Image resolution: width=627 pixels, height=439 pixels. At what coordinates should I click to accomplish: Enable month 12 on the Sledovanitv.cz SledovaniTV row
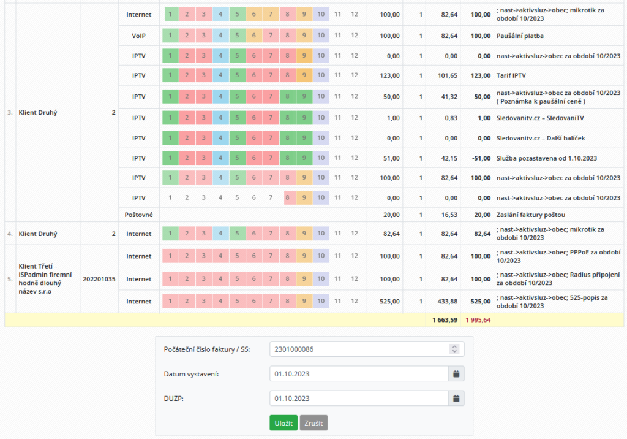355,116
